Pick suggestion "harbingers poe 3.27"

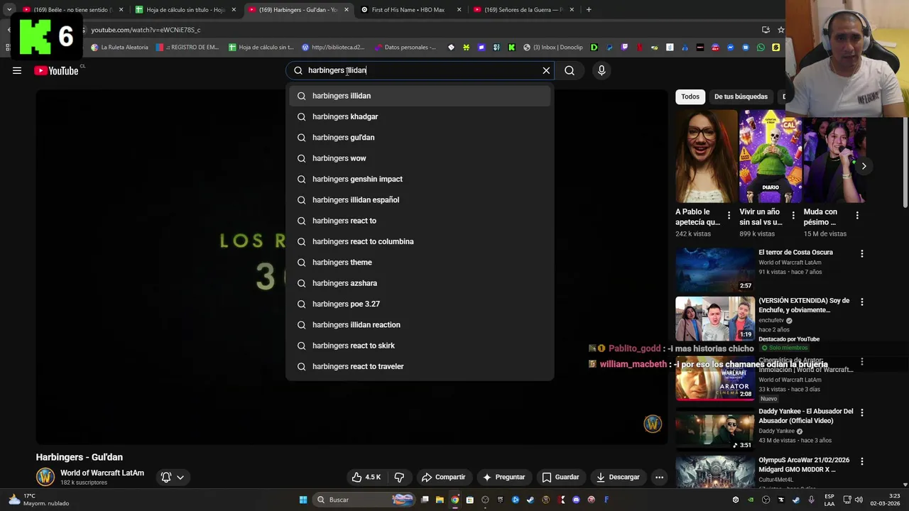pyautogui.click(x=420, y=304)
